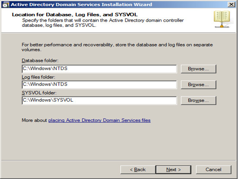
Task: Browse for the SYSVOL folder
Action: coord(198,100)
